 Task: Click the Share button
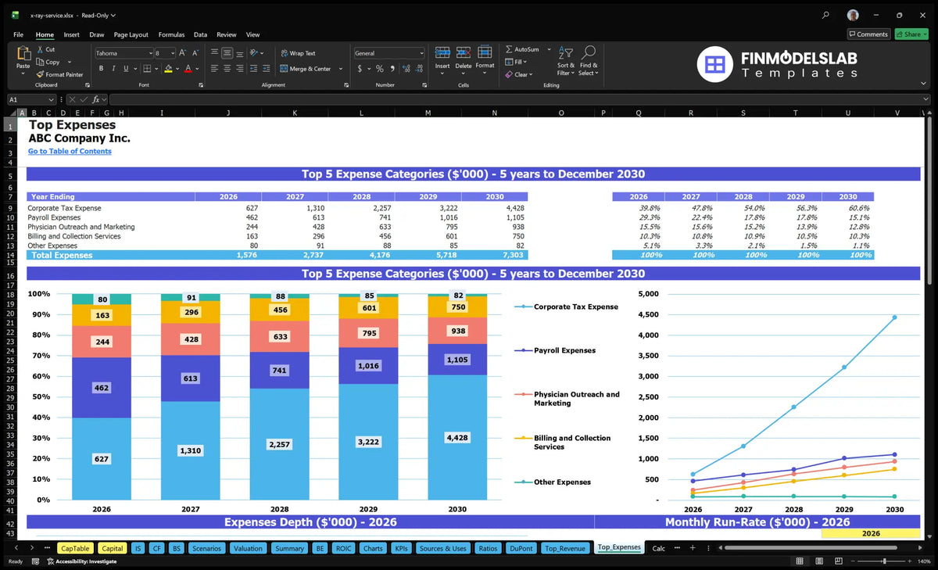(x=911, y=34)
